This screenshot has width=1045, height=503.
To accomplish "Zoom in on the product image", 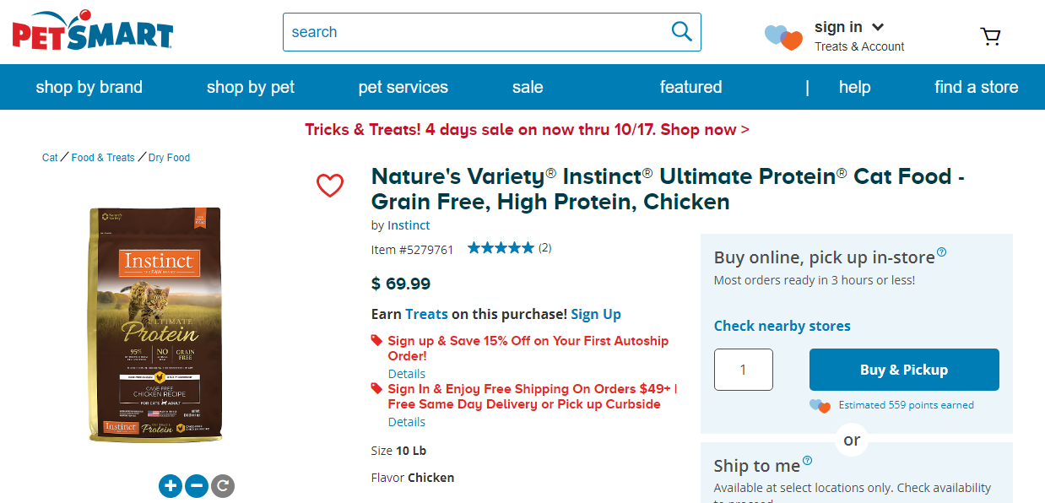I will tap(171, 485).
